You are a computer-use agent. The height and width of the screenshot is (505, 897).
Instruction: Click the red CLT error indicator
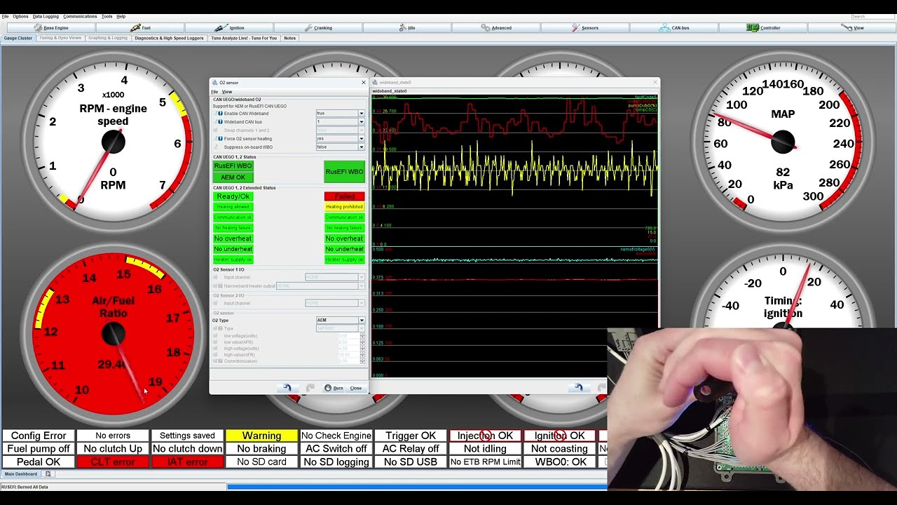pyautogui.click(x=113, y=462)
